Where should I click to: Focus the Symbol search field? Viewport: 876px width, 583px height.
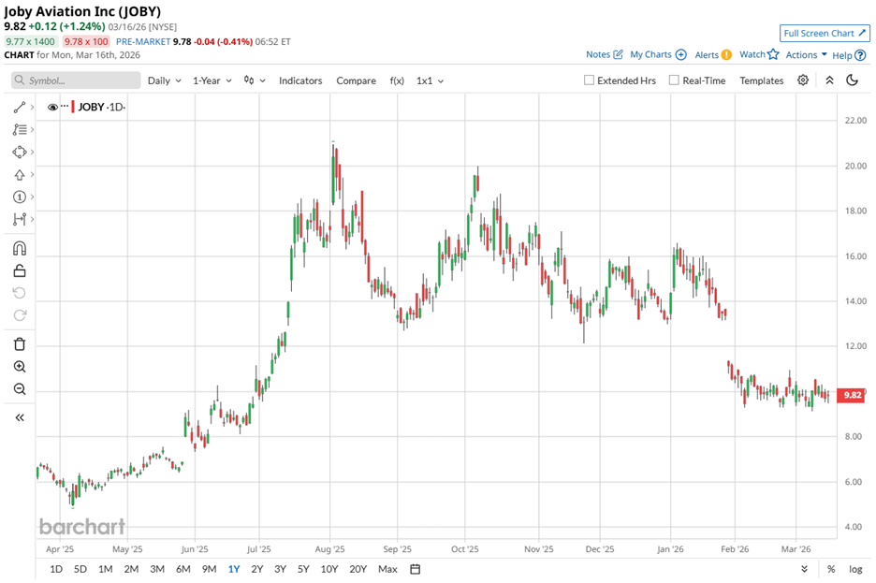76,80
